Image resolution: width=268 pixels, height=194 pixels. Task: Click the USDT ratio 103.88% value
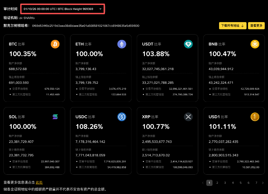tap(156, 54)
